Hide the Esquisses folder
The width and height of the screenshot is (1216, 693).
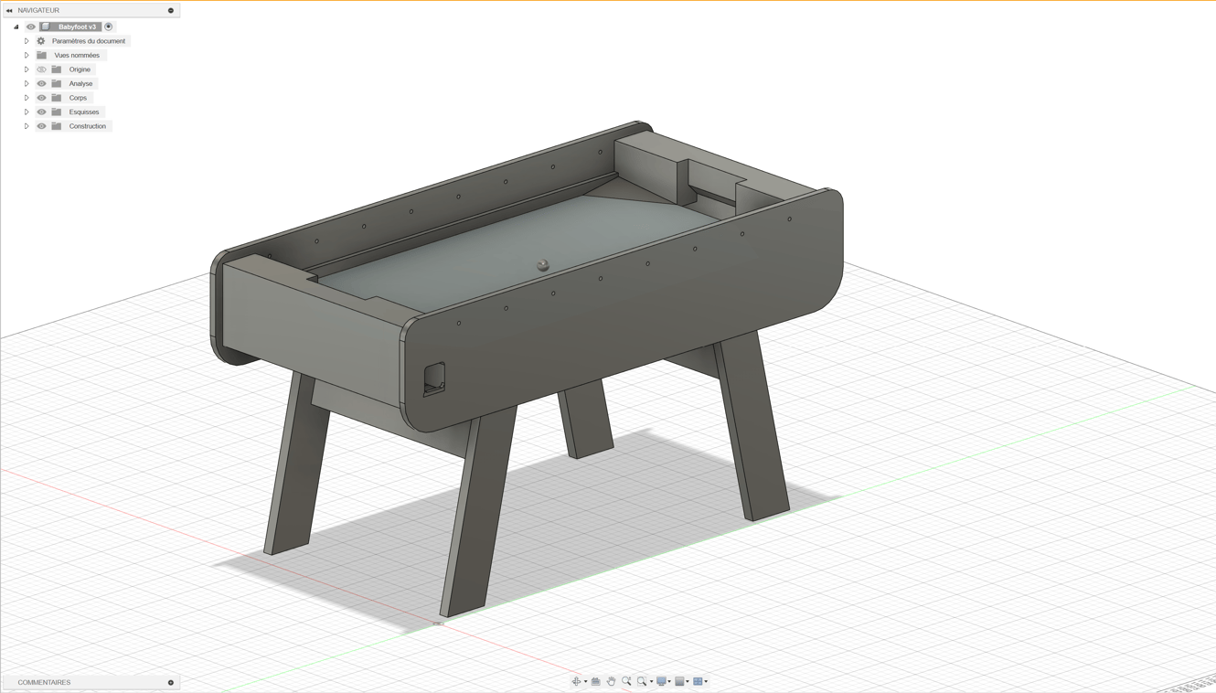(x=41, y=112)
